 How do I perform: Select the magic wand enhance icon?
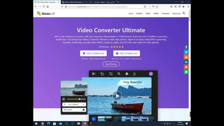pyautogui.click(x=119, y=74)
